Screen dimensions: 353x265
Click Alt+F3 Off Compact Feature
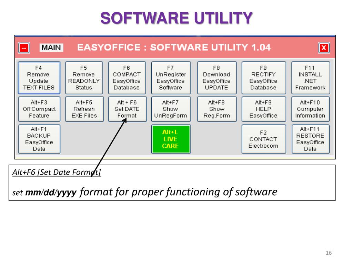tap(39, 109)
